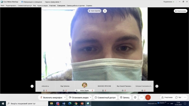Image resolution: width=189 pixels, height=106 pixels.
Task: Show next participants with right arrow
Action: (x=157, y=86)
